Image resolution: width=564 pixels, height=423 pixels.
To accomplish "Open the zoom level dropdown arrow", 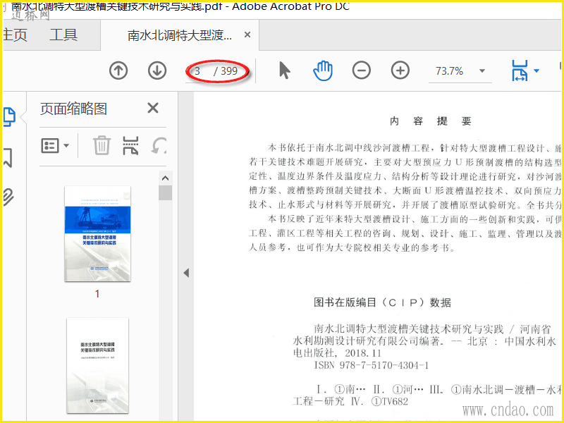I will coord(482,71).
